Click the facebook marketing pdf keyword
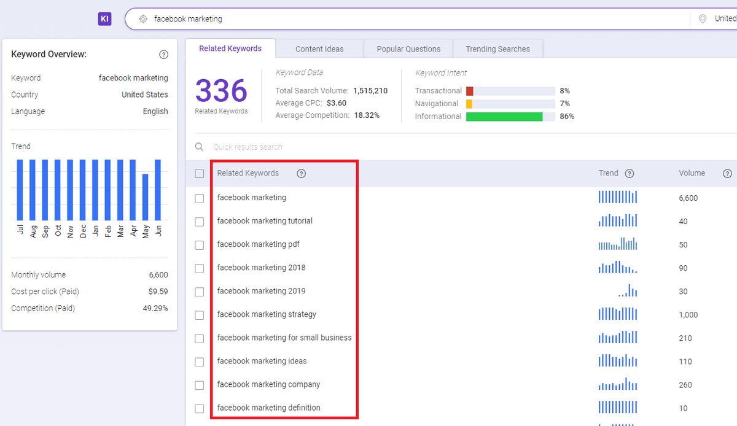Image resolution: width=737 pixels, height=426 pixels. 258,244
